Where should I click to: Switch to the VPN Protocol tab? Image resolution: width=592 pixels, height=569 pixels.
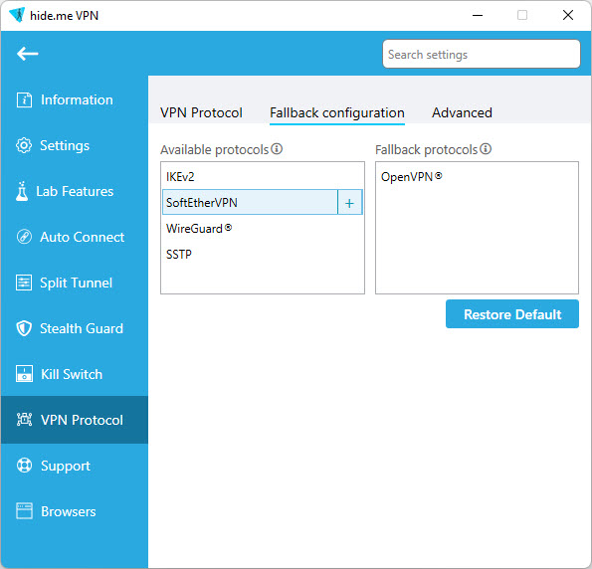pyautogui.click(x=201, y=112)
